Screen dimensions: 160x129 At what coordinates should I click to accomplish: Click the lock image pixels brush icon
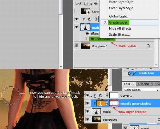tap(91, 3)
